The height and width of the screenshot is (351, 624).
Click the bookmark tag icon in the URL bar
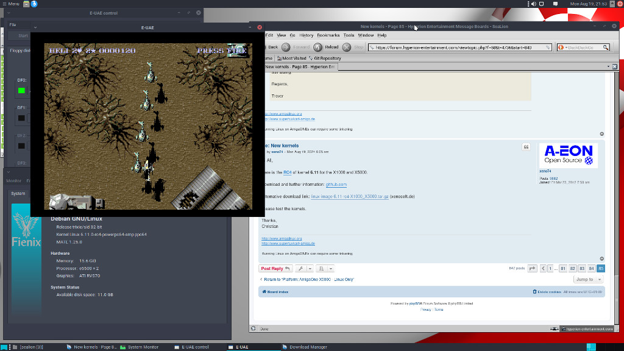point(548,48)
